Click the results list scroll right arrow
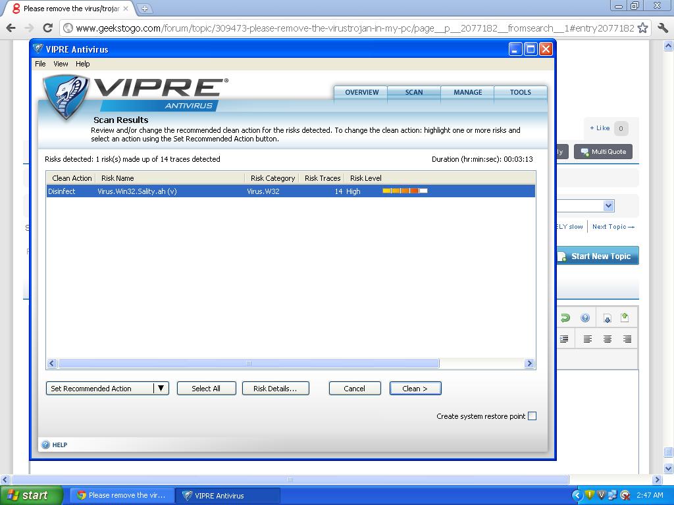Image resolution: width=674 pixels, height=505 pixels. point(529,364)
